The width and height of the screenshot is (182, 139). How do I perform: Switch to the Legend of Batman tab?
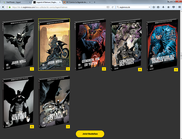[x=46, y=2]
